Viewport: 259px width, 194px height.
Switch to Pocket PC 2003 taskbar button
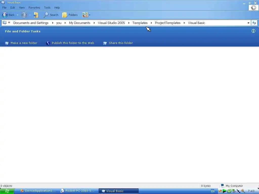[78, 191]
